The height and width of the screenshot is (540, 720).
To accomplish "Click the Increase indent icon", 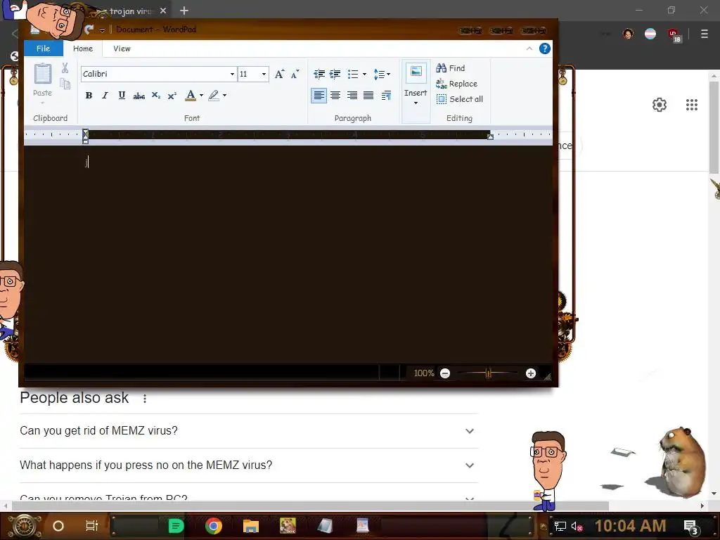I will pos(335,74).
